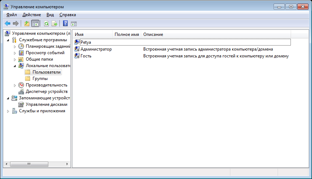The image size is (312, 179).
Task: Select Диспетчер устройств in the tree
Action: (x=47, y=91)
